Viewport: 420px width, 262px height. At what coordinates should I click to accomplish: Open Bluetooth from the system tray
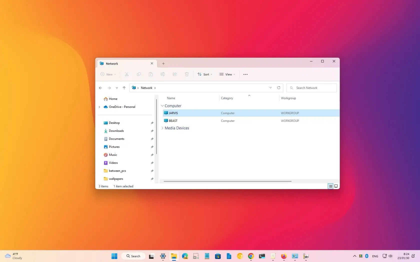(366, 256)
